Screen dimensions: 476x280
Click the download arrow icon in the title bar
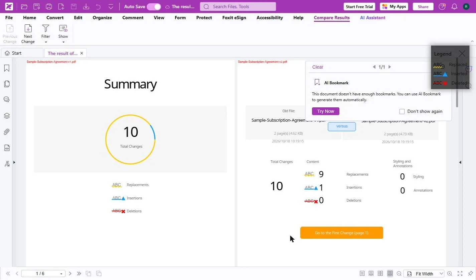(x=86, y=6)
